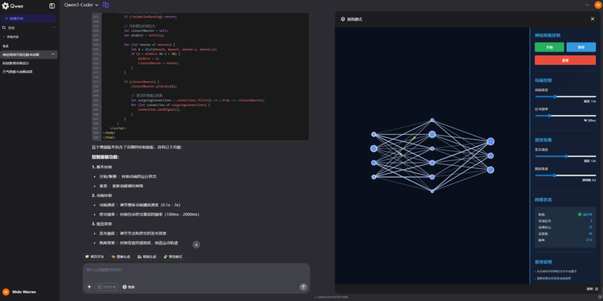Click the 使用说明 usage instructions heading
The width and height of the screenshot is (603, 301).
[543, 262]
